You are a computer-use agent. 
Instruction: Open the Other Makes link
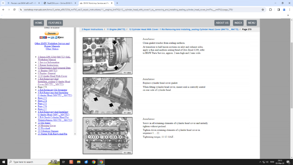(52, 49)
